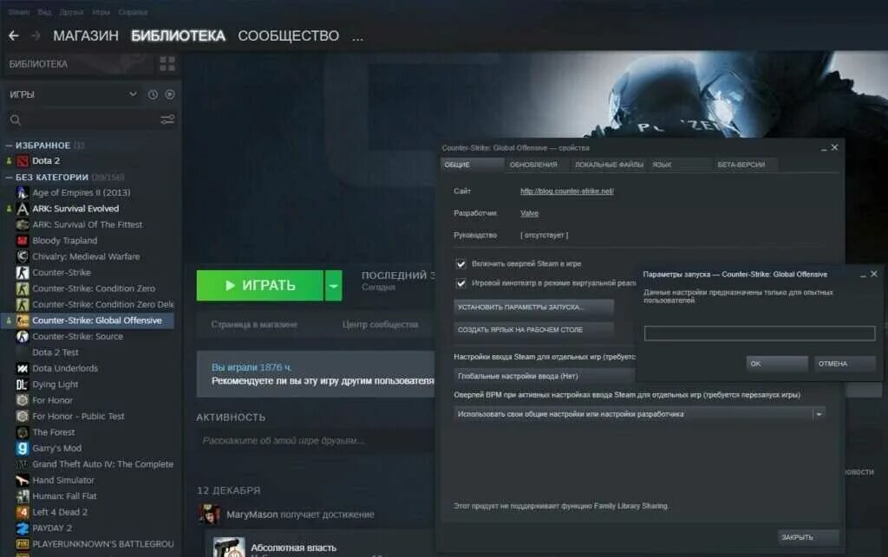Click the Bloody Trapland icon

[x=22, y=241]
